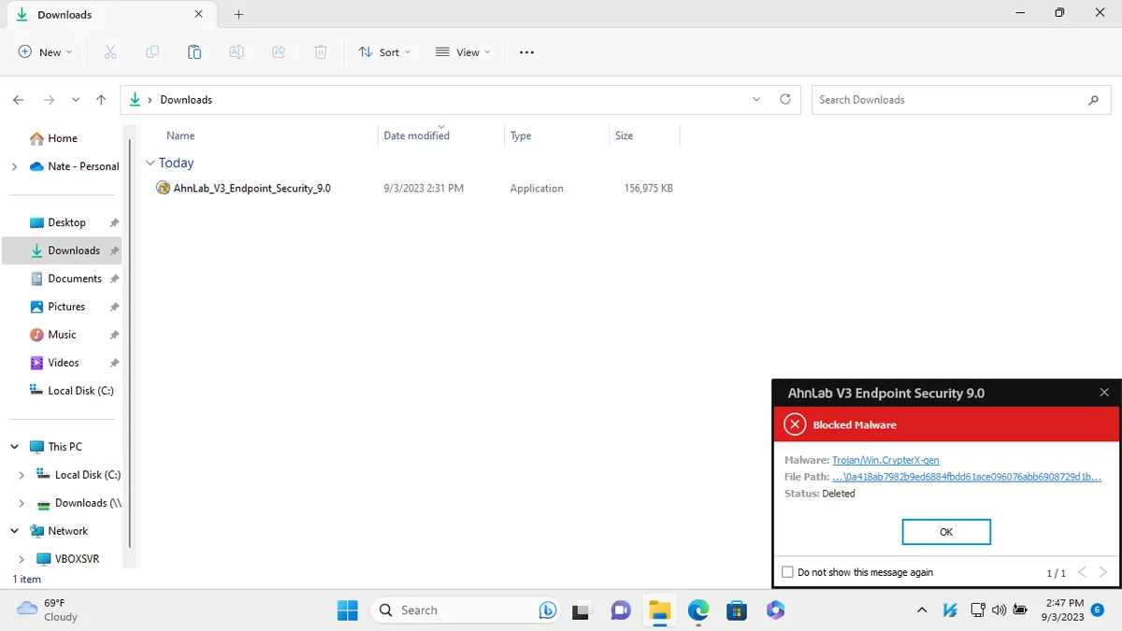Click the taskbar Search box

(466, 610)
